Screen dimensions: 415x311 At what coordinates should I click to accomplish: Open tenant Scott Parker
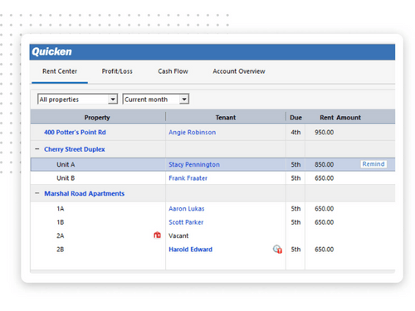[186, 222]
